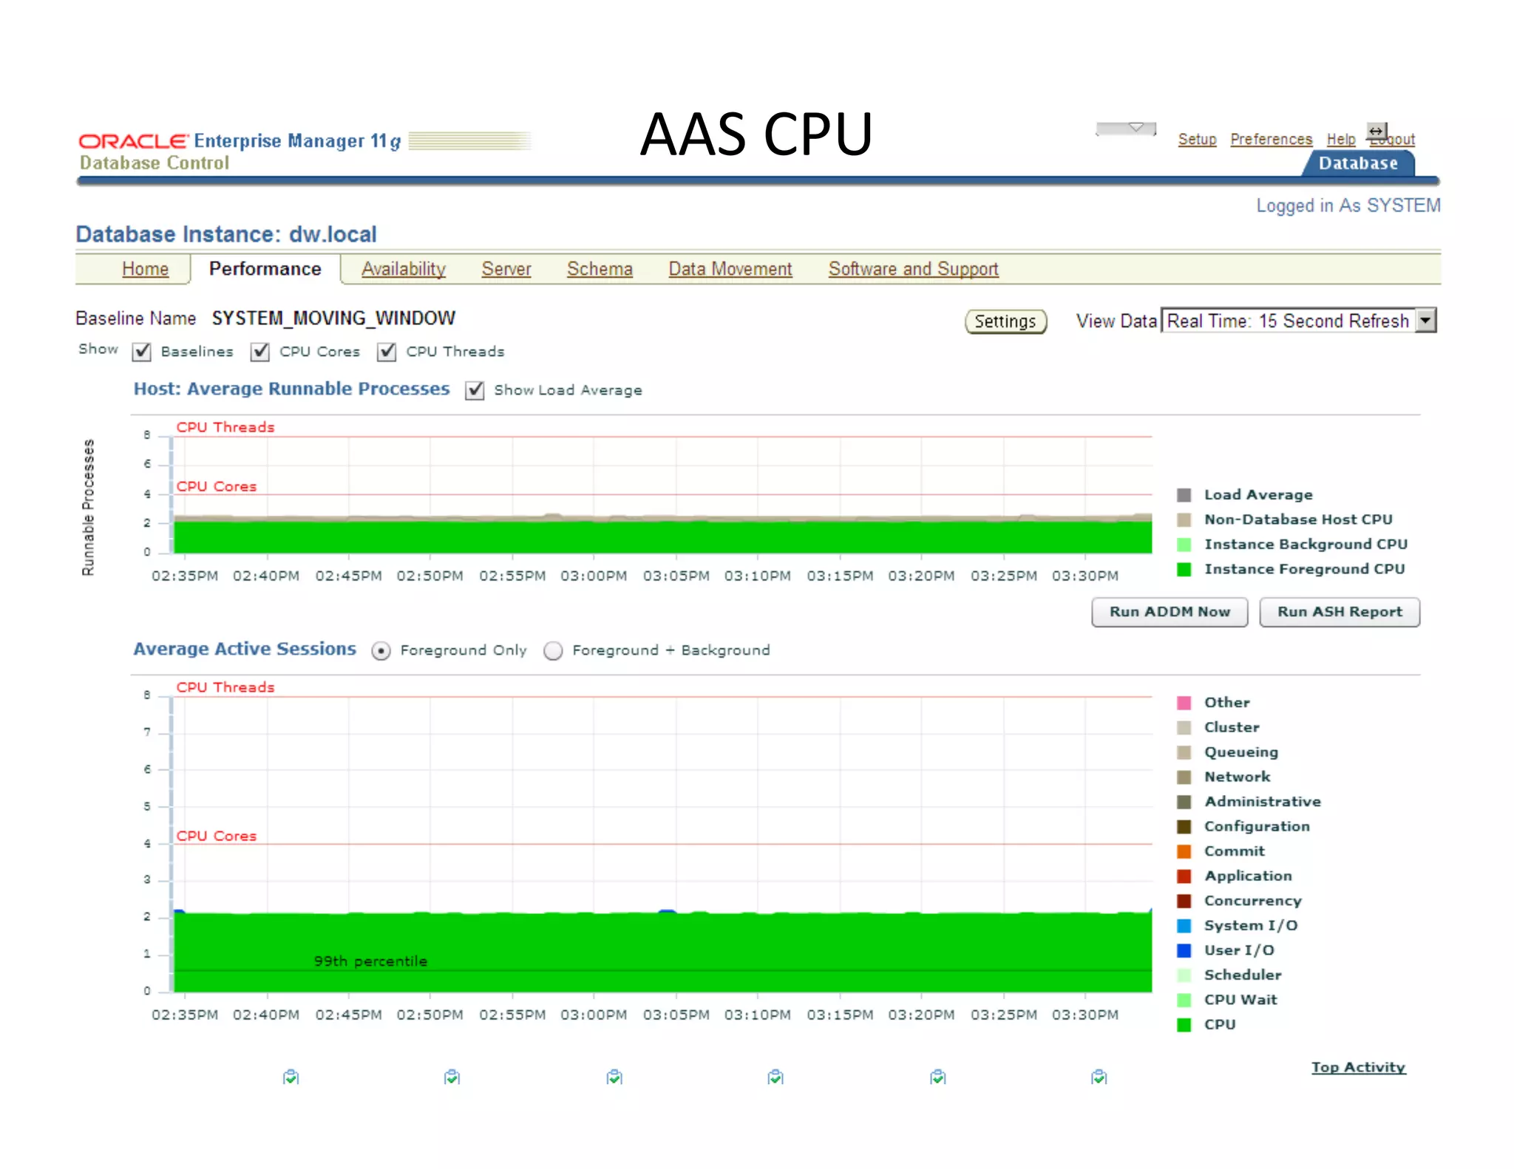This screenshot has height=1169, width=1514.
Task: Click the 'Average Active Sessions' heading
Action: pyautogui.click(x=245, y=649)
